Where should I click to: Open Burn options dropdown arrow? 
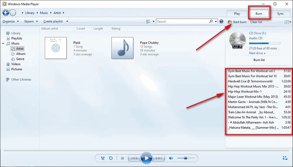290,22
